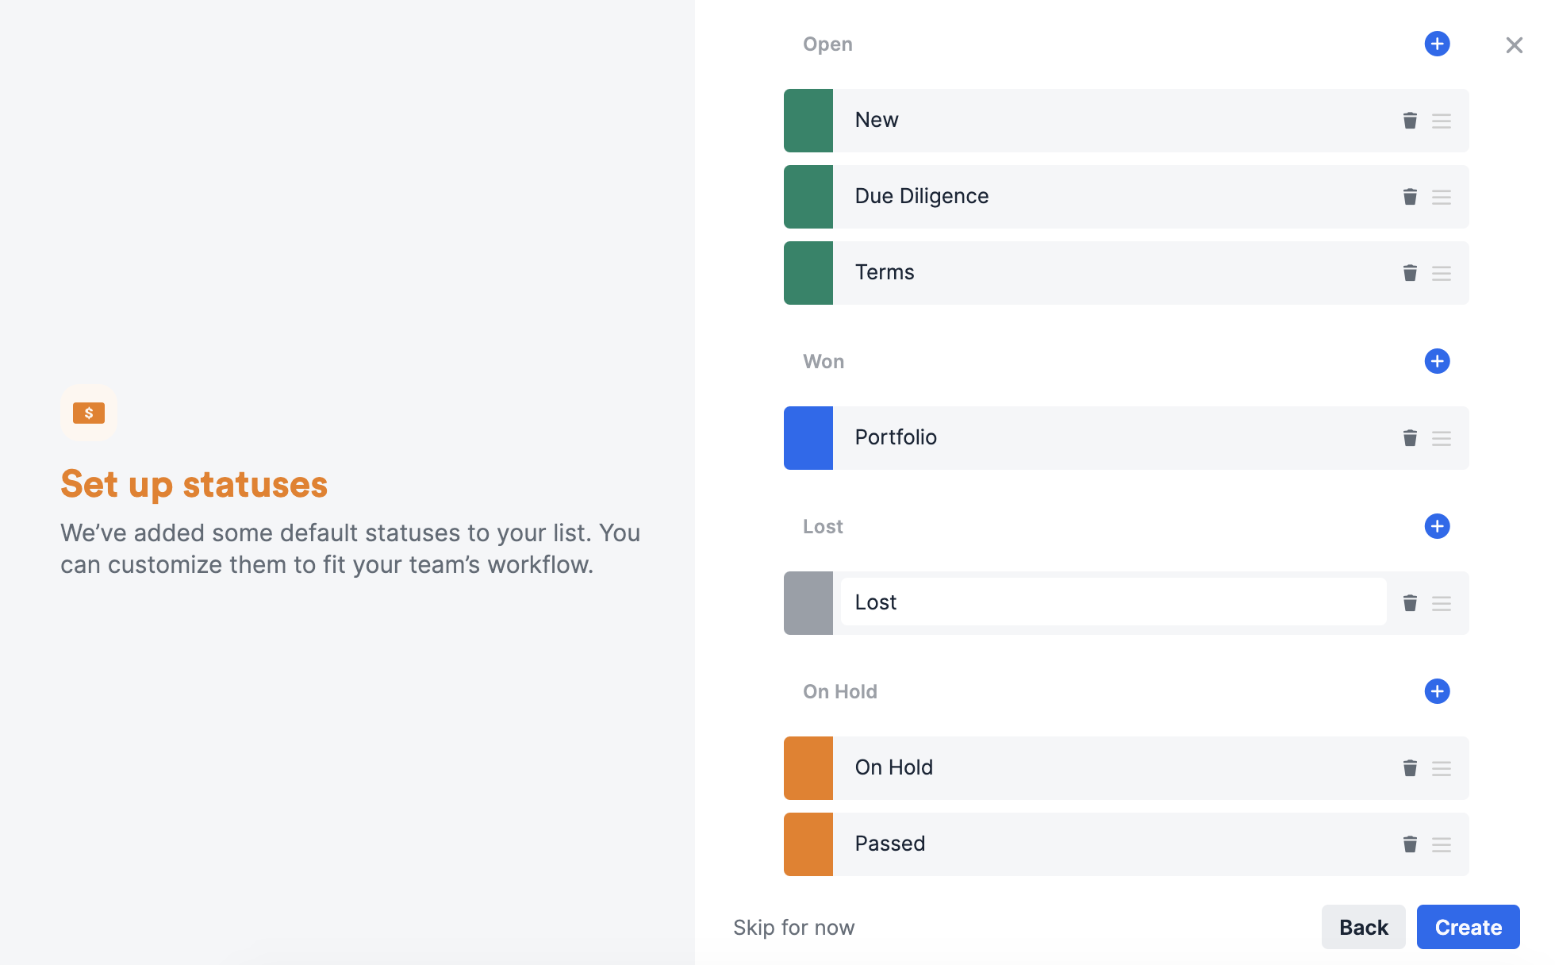1555x965 pixels.
Task: Delete the New status
Action: coord(1410,121)
